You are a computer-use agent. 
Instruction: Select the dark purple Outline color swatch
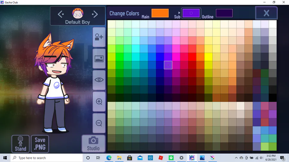point(224,13)
